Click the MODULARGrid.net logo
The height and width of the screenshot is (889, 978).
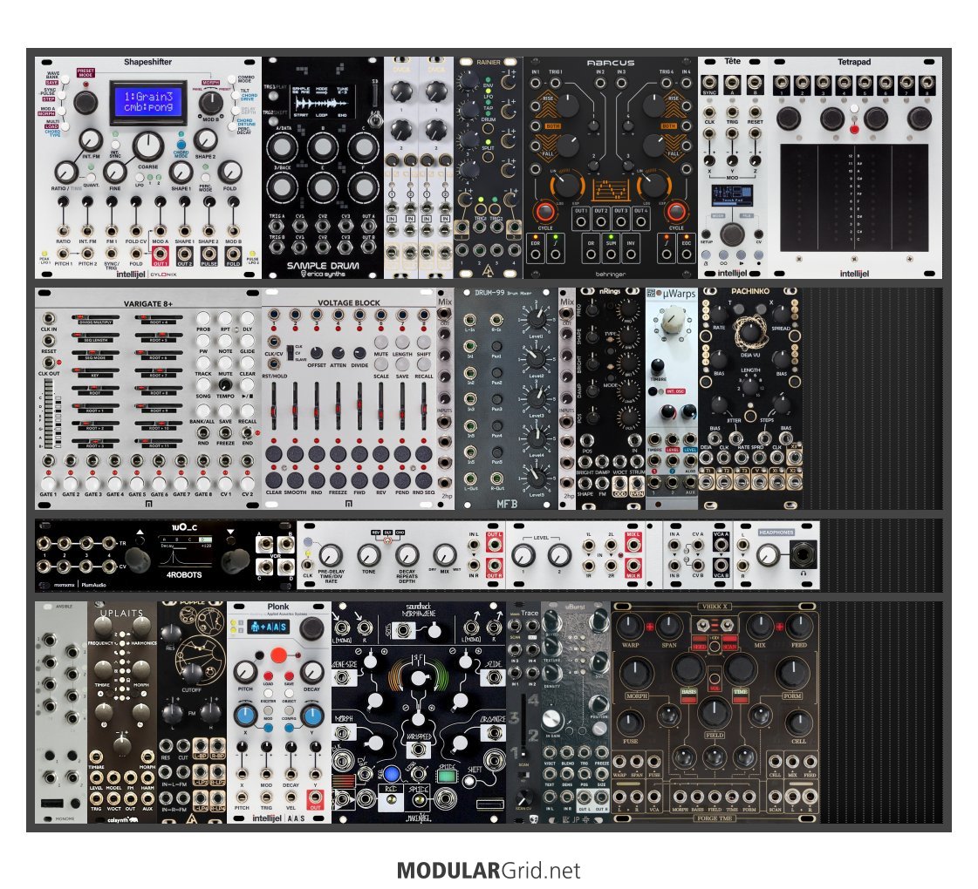click(x=489, y=871)
